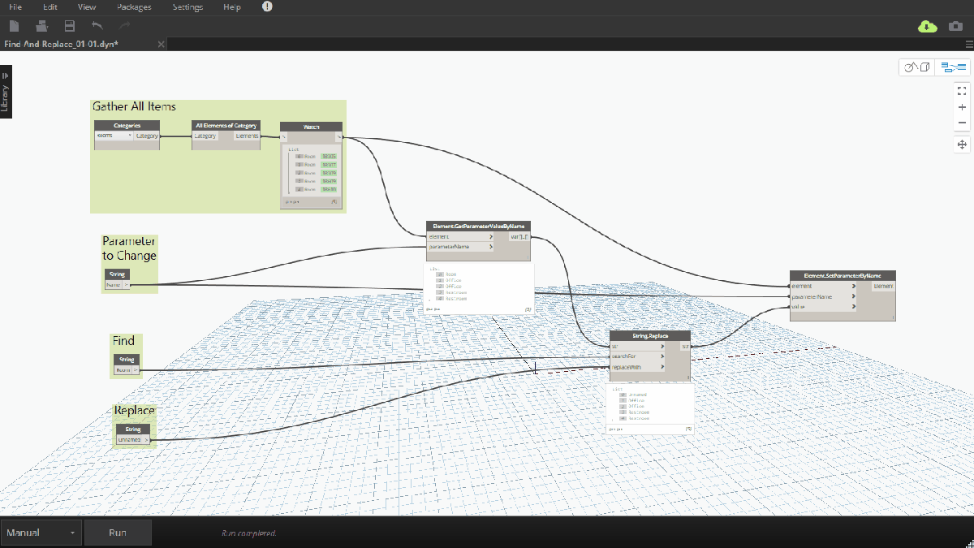Take a screenshot with the camera icon
This screenshot has height=548, width=974.
pyautogui.click(x=956, y=26)
